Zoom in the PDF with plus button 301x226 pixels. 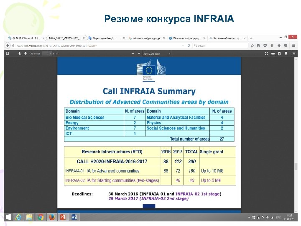point(139,54)
